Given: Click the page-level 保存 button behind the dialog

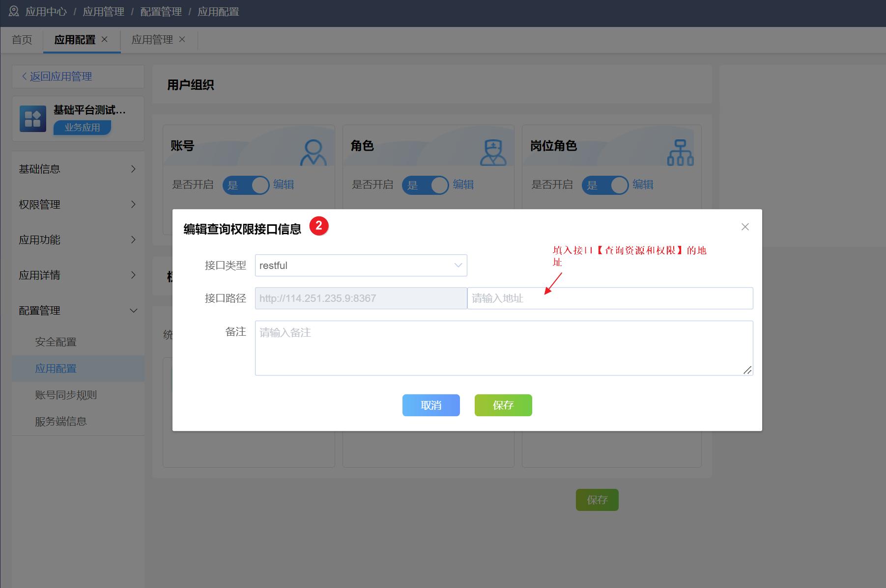Looking at the screenshot, I should tap(597, 500).
